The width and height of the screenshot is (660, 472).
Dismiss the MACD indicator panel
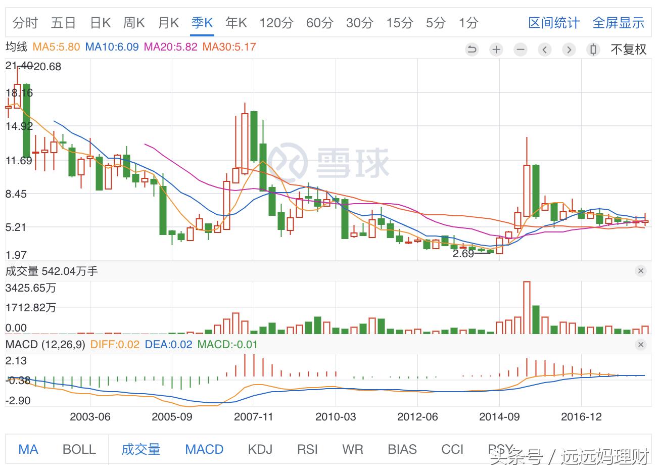[x=640, y=345]
